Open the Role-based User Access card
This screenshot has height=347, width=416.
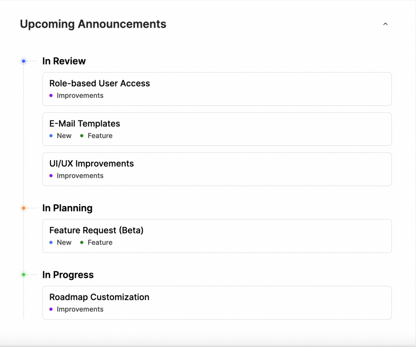tap(217, 89)
